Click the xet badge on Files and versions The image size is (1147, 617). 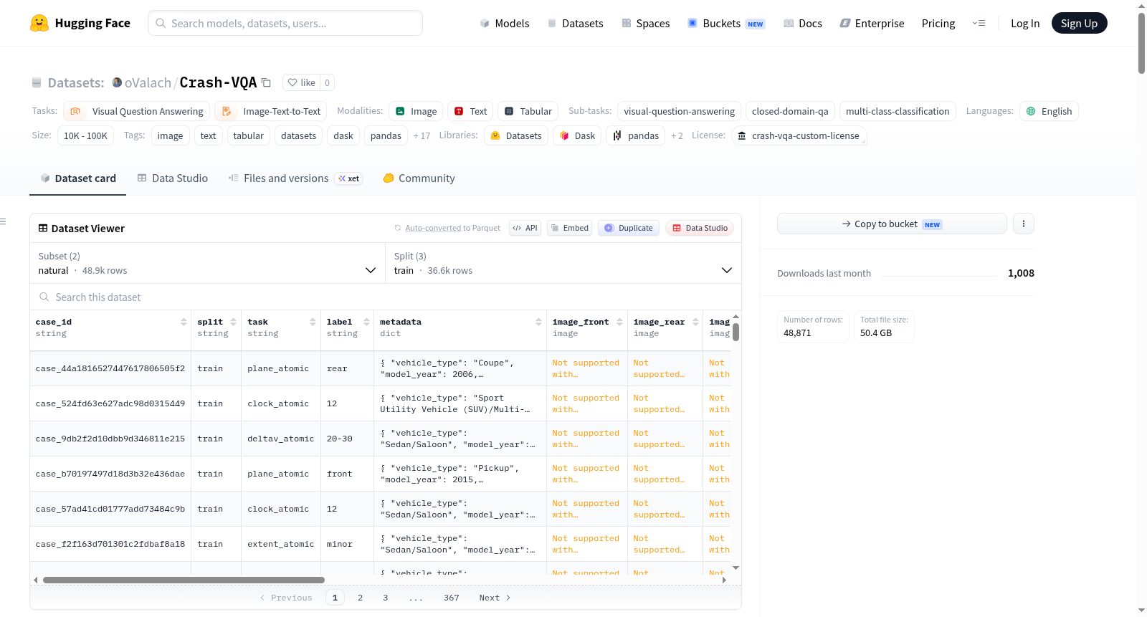pos(349,178)
